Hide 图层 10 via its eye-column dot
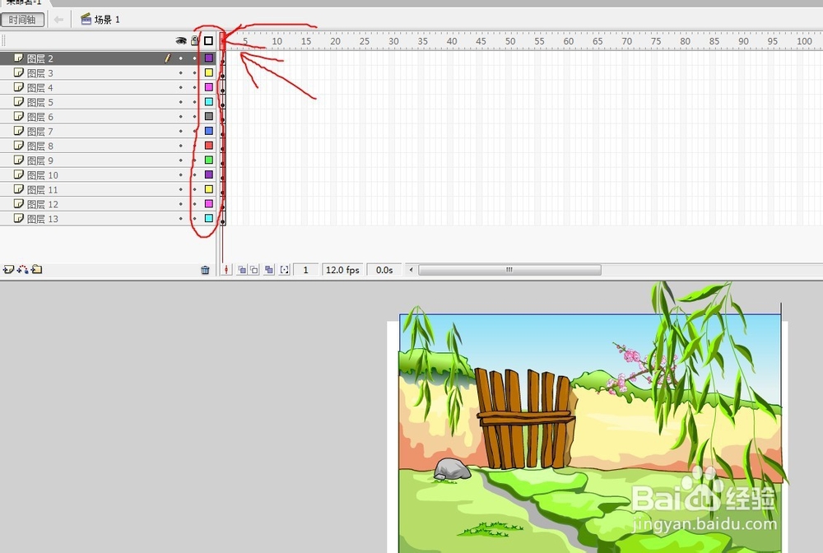Image resolution: width=823 pixels, height=553 pixels. (181, 174)
